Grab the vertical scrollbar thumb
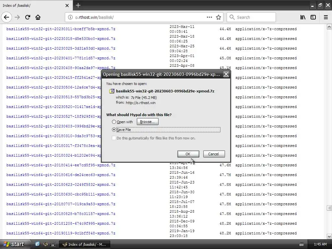This screenshot has height=249, width=332. 329,208
